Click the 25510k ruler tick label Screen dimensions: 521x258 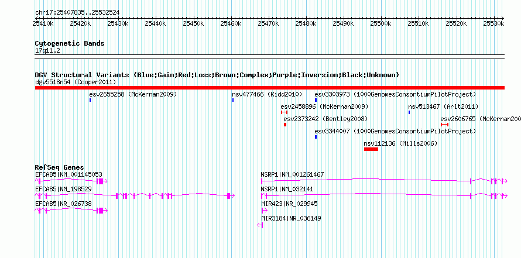click(418, 23)
